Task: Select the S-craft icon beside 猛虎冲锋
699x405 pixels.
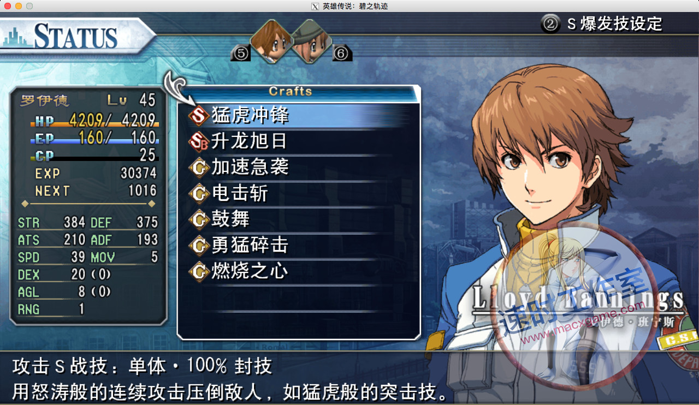Action: point(199,115)
